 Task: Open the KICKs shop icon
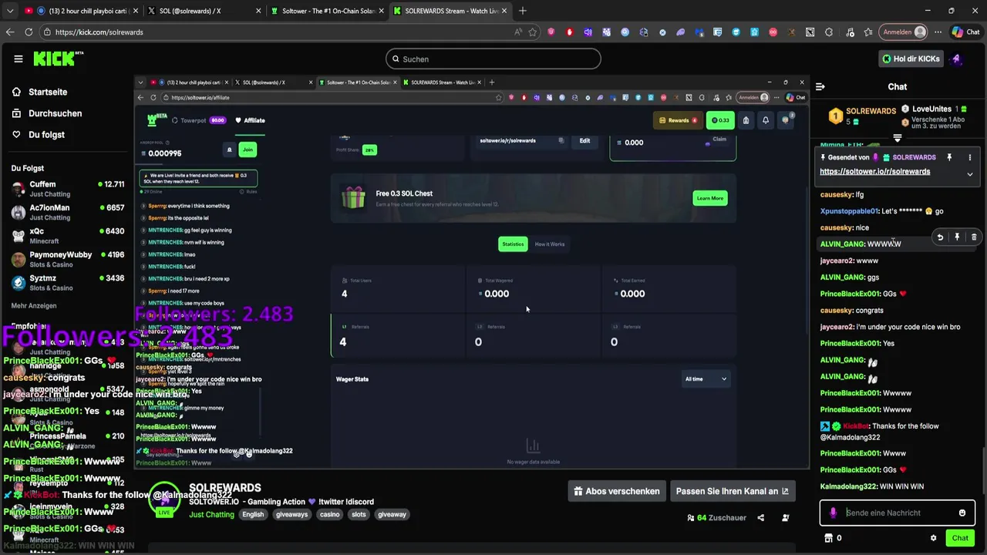click(x=829, y=538)
